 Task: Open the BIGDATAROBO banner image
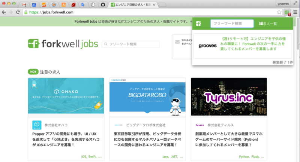click(147, 97)
